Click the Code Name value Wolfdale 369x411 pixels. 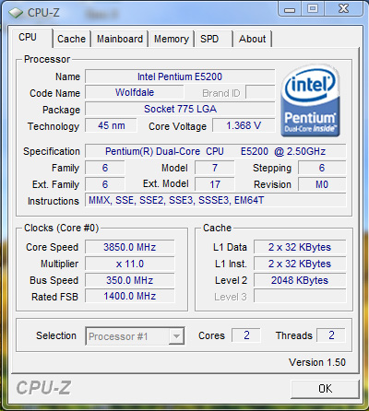click(x=135, y=92)
